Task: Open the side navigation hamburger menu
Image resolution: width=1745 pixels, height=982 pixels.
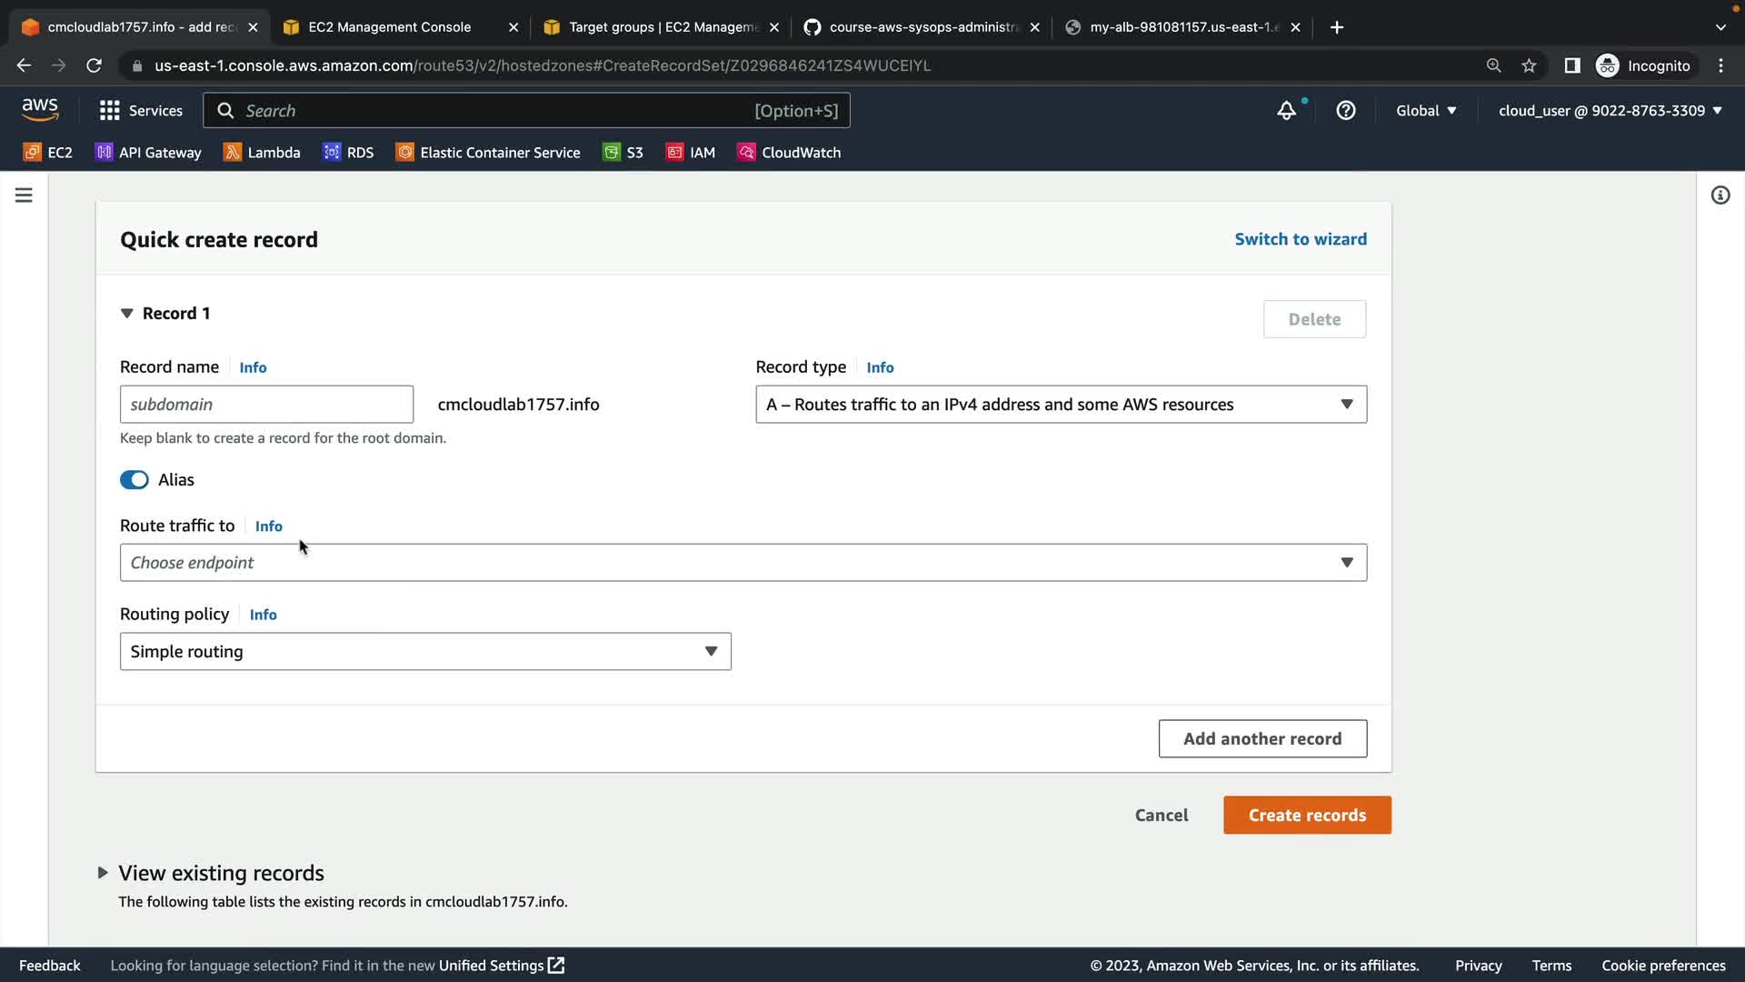Action: click(24, 195)
